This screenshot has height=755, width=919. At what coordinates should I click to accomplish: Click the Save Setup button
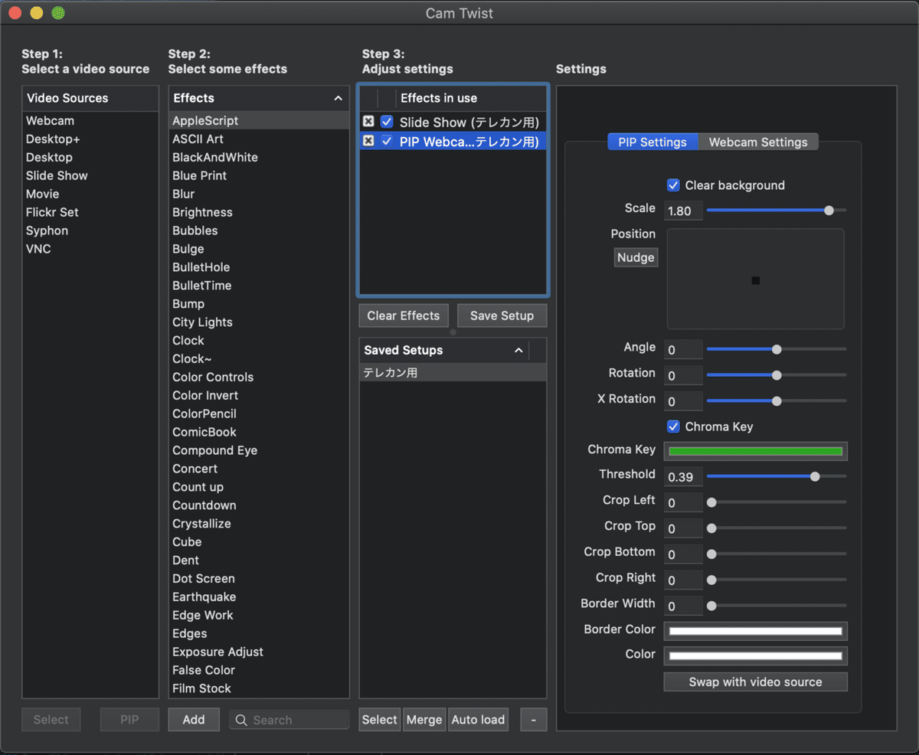click(502, 315)
